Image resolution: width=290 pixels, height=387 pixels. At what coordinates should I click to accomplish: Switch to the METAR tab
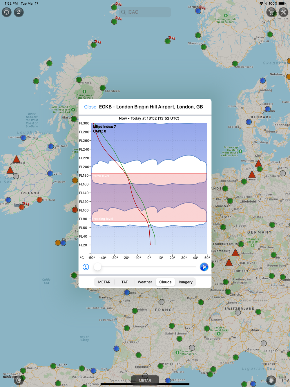pyautogui.click(x=104, y=282)
